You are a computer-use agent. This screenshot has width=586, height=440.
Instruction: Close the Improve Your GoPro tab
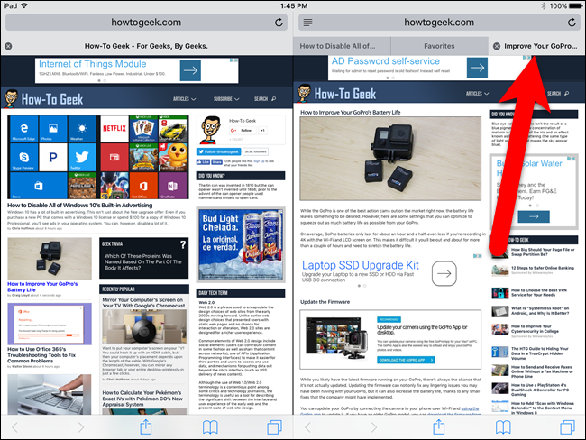[497, 46]
